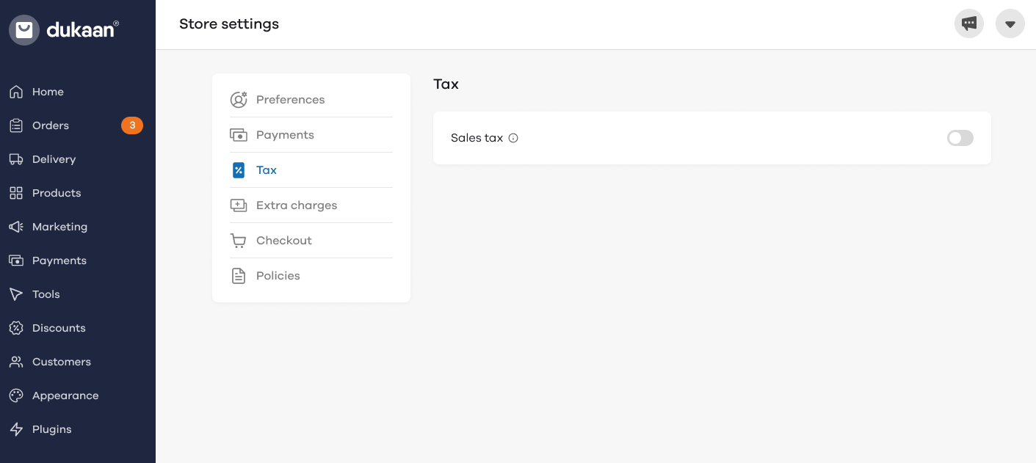Open the chat support icon in header

[x=969, y=23]
